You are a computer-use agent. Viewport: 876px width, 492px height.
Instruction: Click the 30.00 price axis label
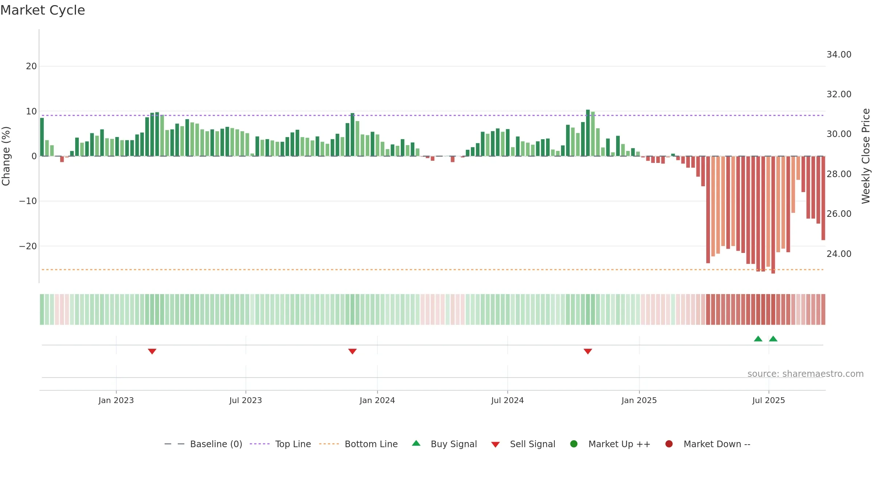click(x=839, y=134)
